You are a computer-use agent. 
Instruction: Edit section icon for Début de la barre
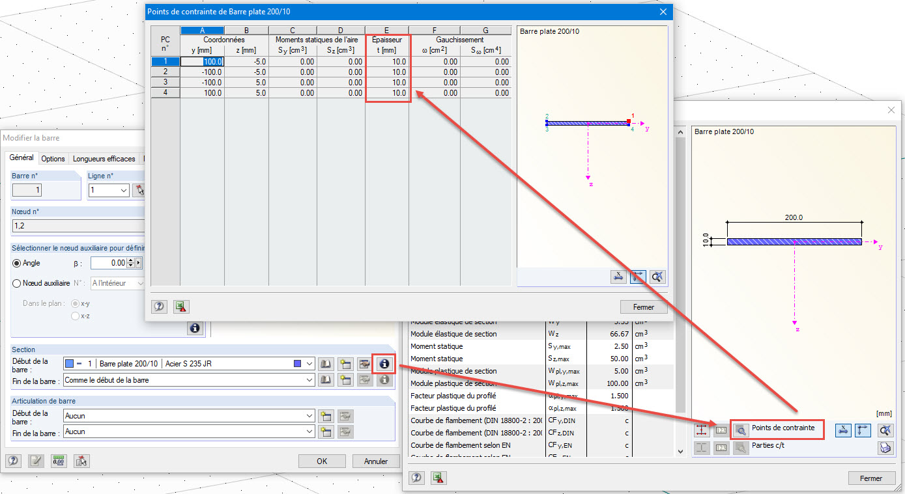point(364,363)
